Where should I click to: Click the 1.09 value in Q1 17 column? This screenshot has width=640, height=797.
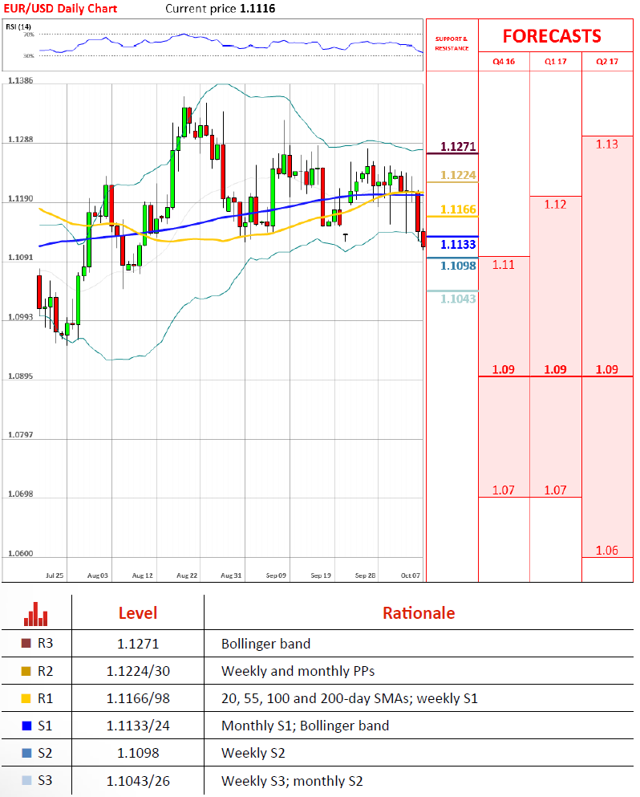pos(555,369)
